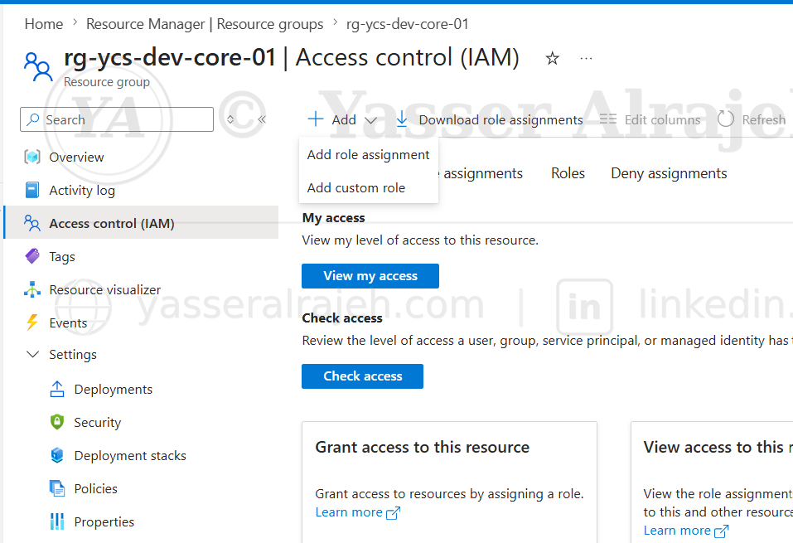Click the green Security shield icon

coord(57,422)
